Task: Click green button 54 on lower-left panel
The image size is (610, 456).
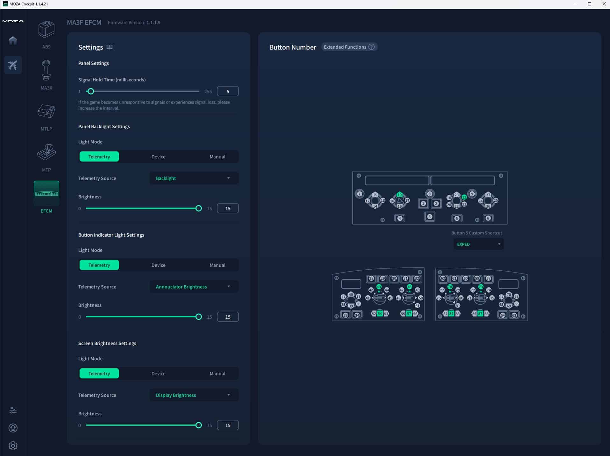Action: pyautogui.click(x=379, y=314)
